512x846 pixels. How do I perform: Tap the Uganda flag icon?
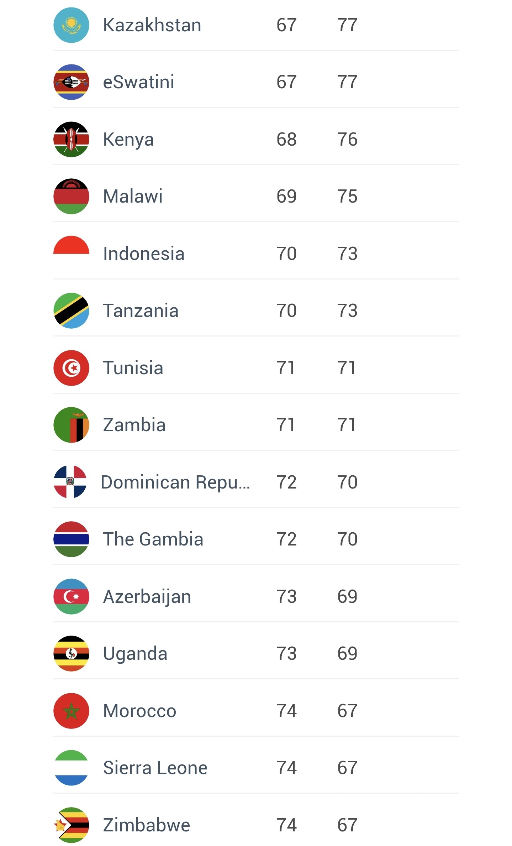click(71, 653)
